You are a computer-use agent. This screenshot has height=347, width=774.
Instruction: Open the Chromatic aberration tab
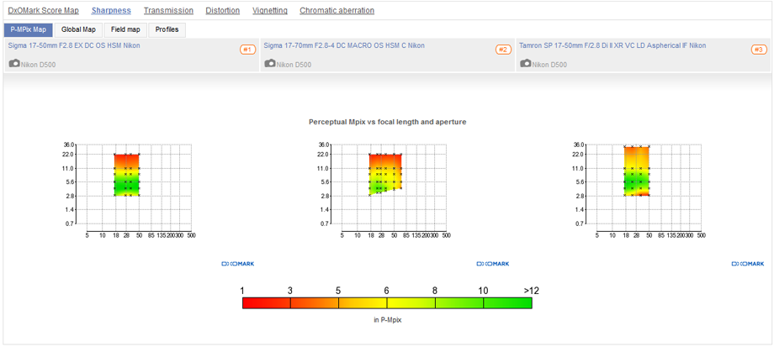tap(337, 10)
